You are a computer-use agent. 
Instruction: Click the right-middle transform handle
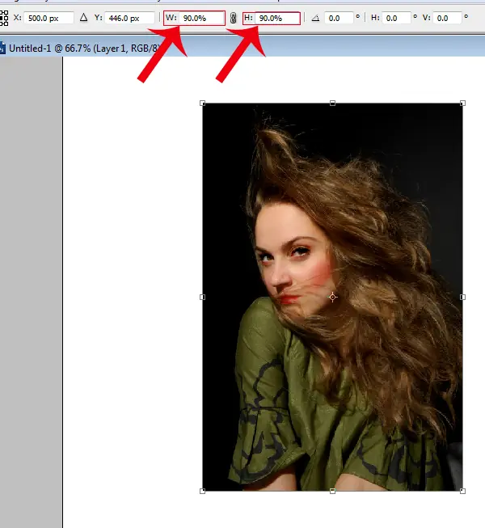462,297
